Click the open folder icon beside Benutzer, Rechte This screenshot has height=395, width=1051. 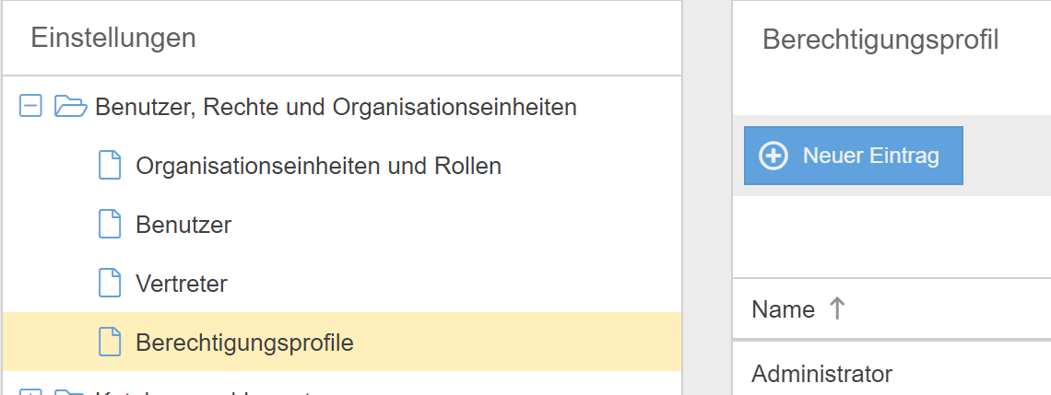(70, 107)
